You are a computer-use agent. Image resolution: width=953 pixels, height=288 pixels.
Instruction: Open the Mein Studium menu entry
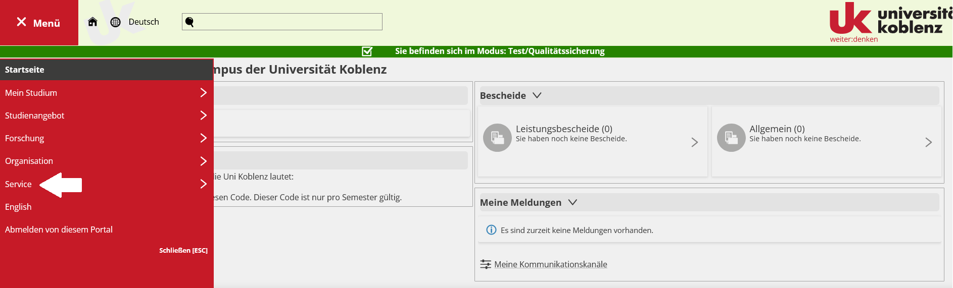coord(31,93)
